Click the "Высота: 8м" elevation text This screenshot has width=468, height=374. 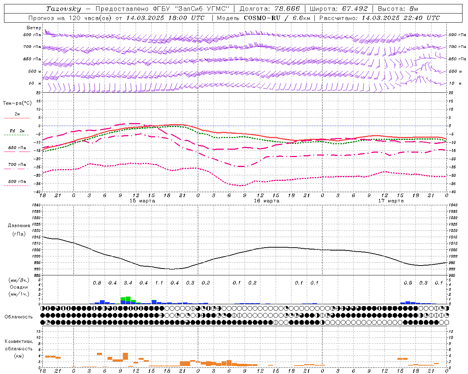[398, 9]
